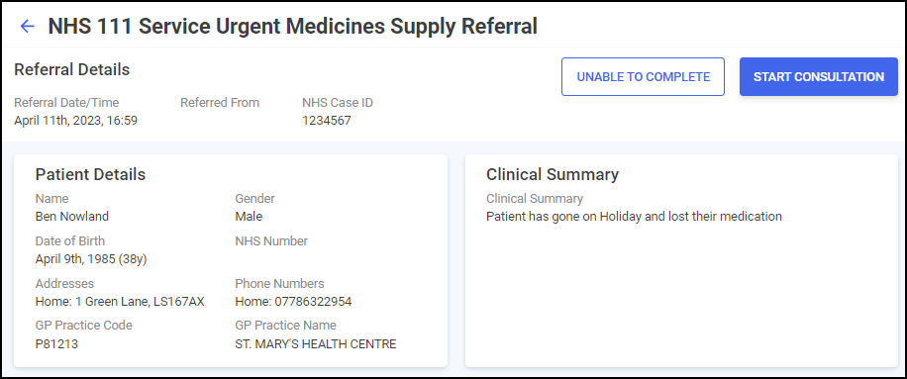This screenshot has width=907, height=379.
Task: Click the date of birth April 9th, 1985
Action: tap(91, 259)
